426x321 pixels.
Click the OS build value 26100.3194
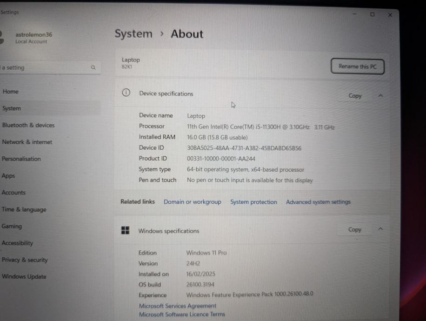click(x=200, y=284)
